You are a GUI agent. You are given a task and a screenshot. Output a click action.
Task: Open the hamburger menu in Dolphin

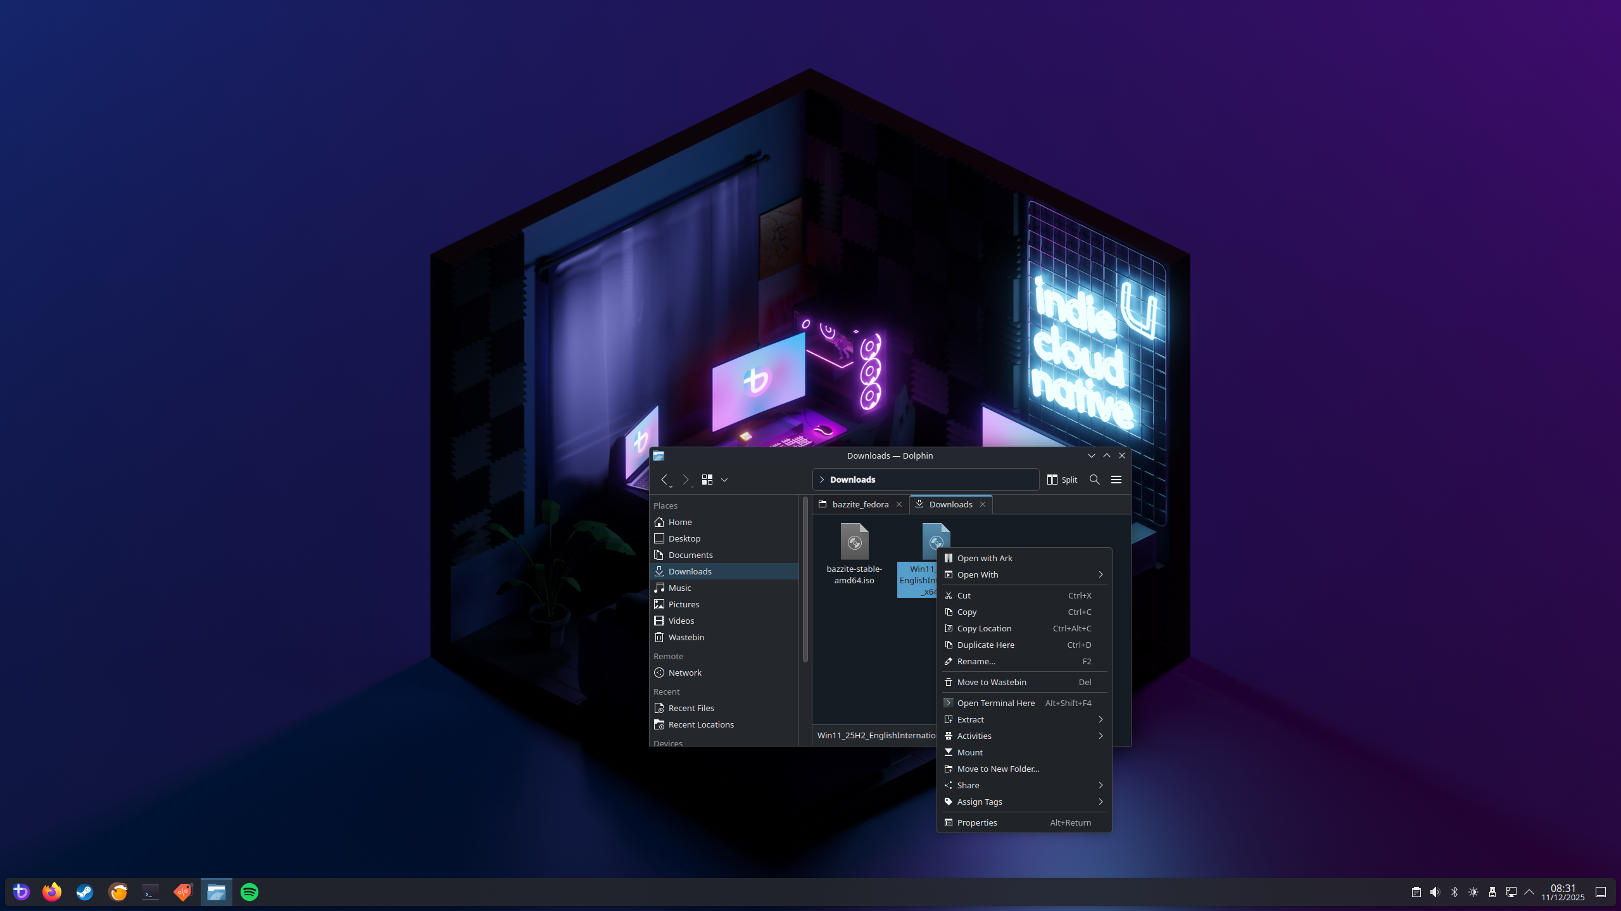[x=1116, y=480]
